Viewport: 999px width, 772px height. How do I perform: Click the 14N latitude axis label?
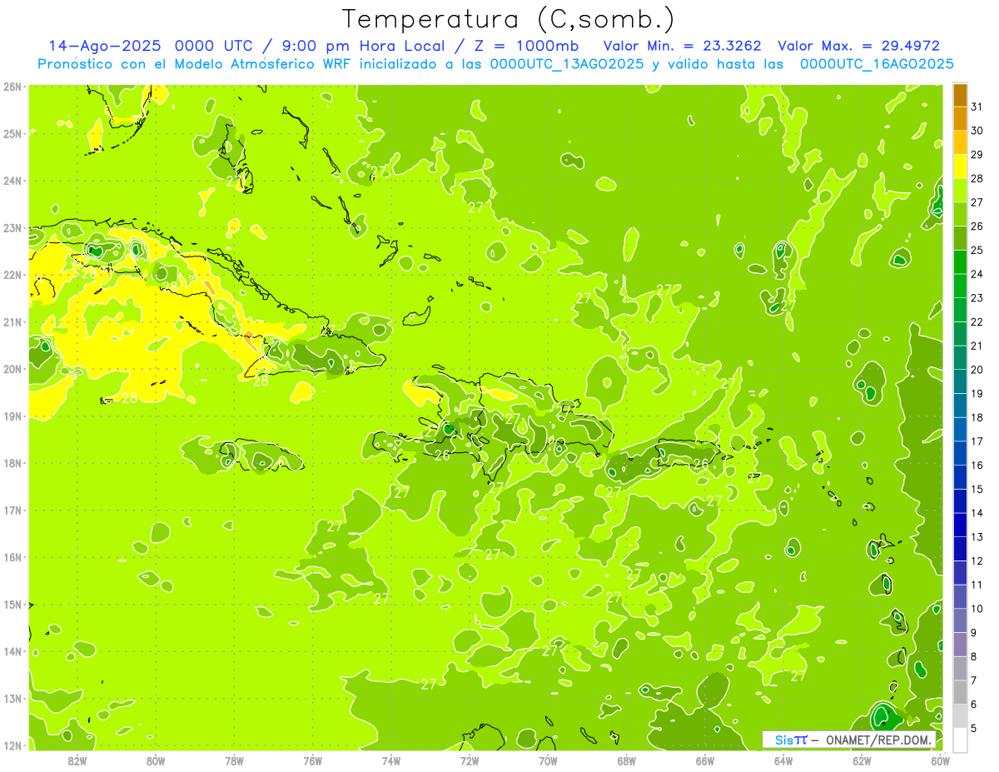point(12,651)
